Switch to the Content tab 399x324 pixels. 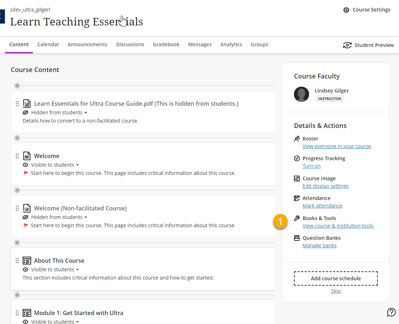[19, 44]
